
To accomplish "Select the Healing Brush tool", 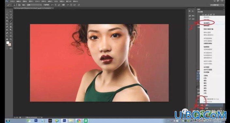I will tap(7, 21).
